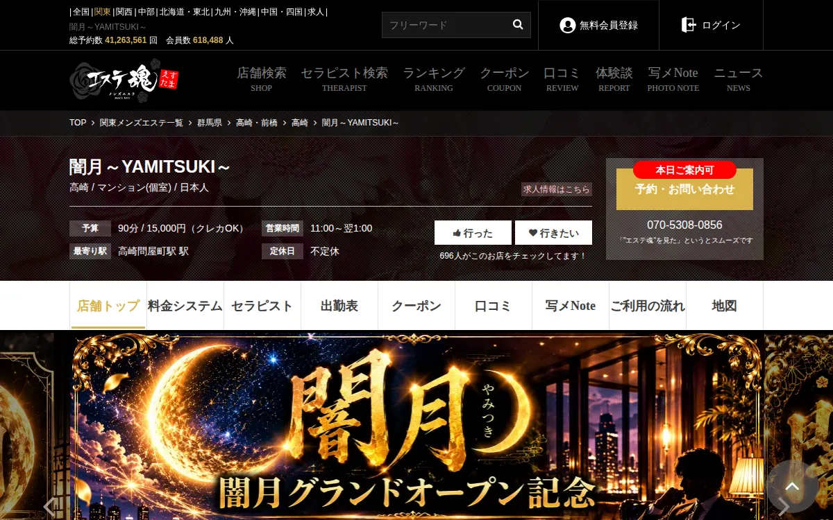Image resolution: width=833 pixels, height=520 pixels.
Task: Open 写メNote PHOTO NOTE menu
Action: pos(673,79)
